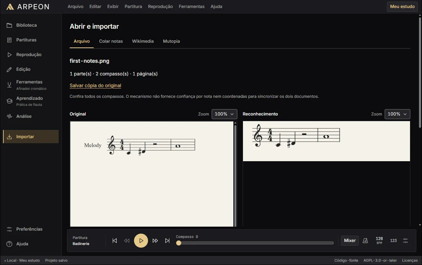This screenshot has width=422, height=265.
Task: Click the Meu estudo button
Action: pyautogui.click(x=402, y=7)
